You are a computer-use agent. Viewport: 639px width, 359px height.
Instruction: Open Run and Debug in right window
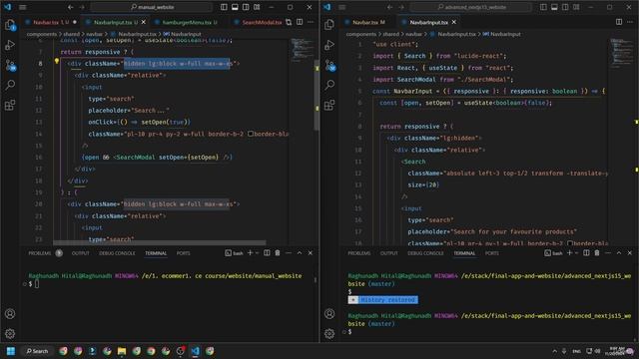[329, 45]
